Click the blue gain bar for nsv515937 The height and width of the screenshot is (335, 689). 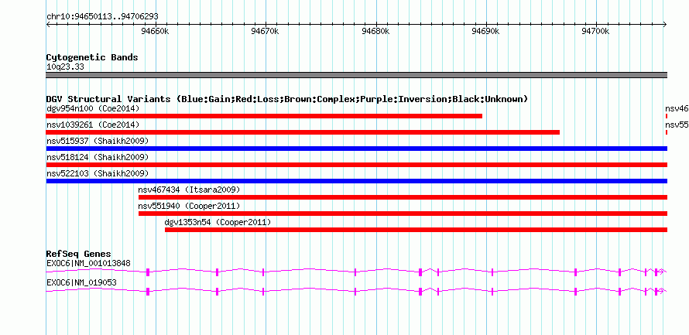(356, 149)
